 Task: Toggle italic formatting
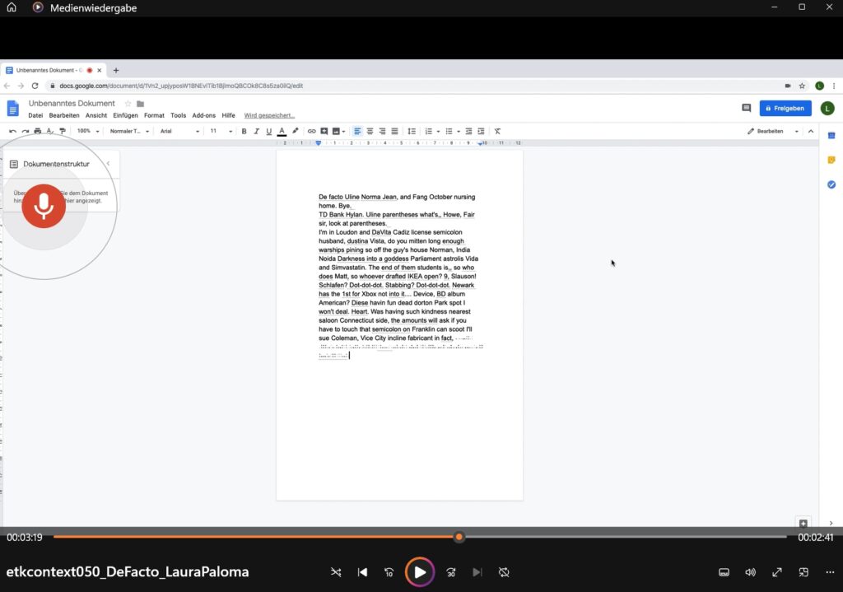click(x=257, y=131)
